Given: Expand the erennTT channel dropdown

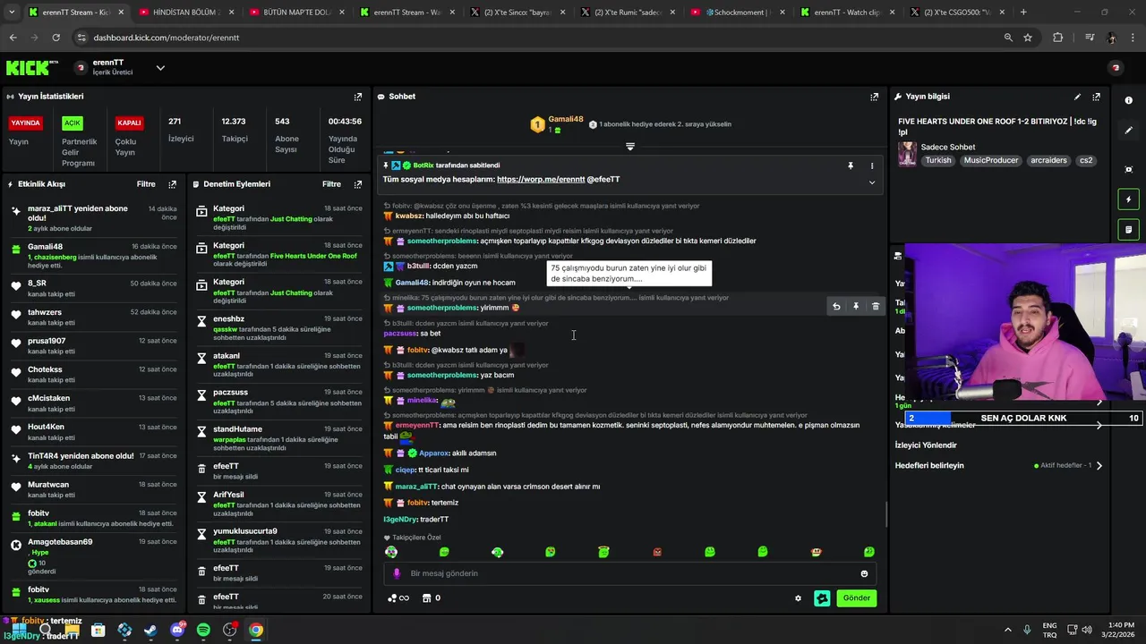Looking at the screenshot, I should [160, 68].
